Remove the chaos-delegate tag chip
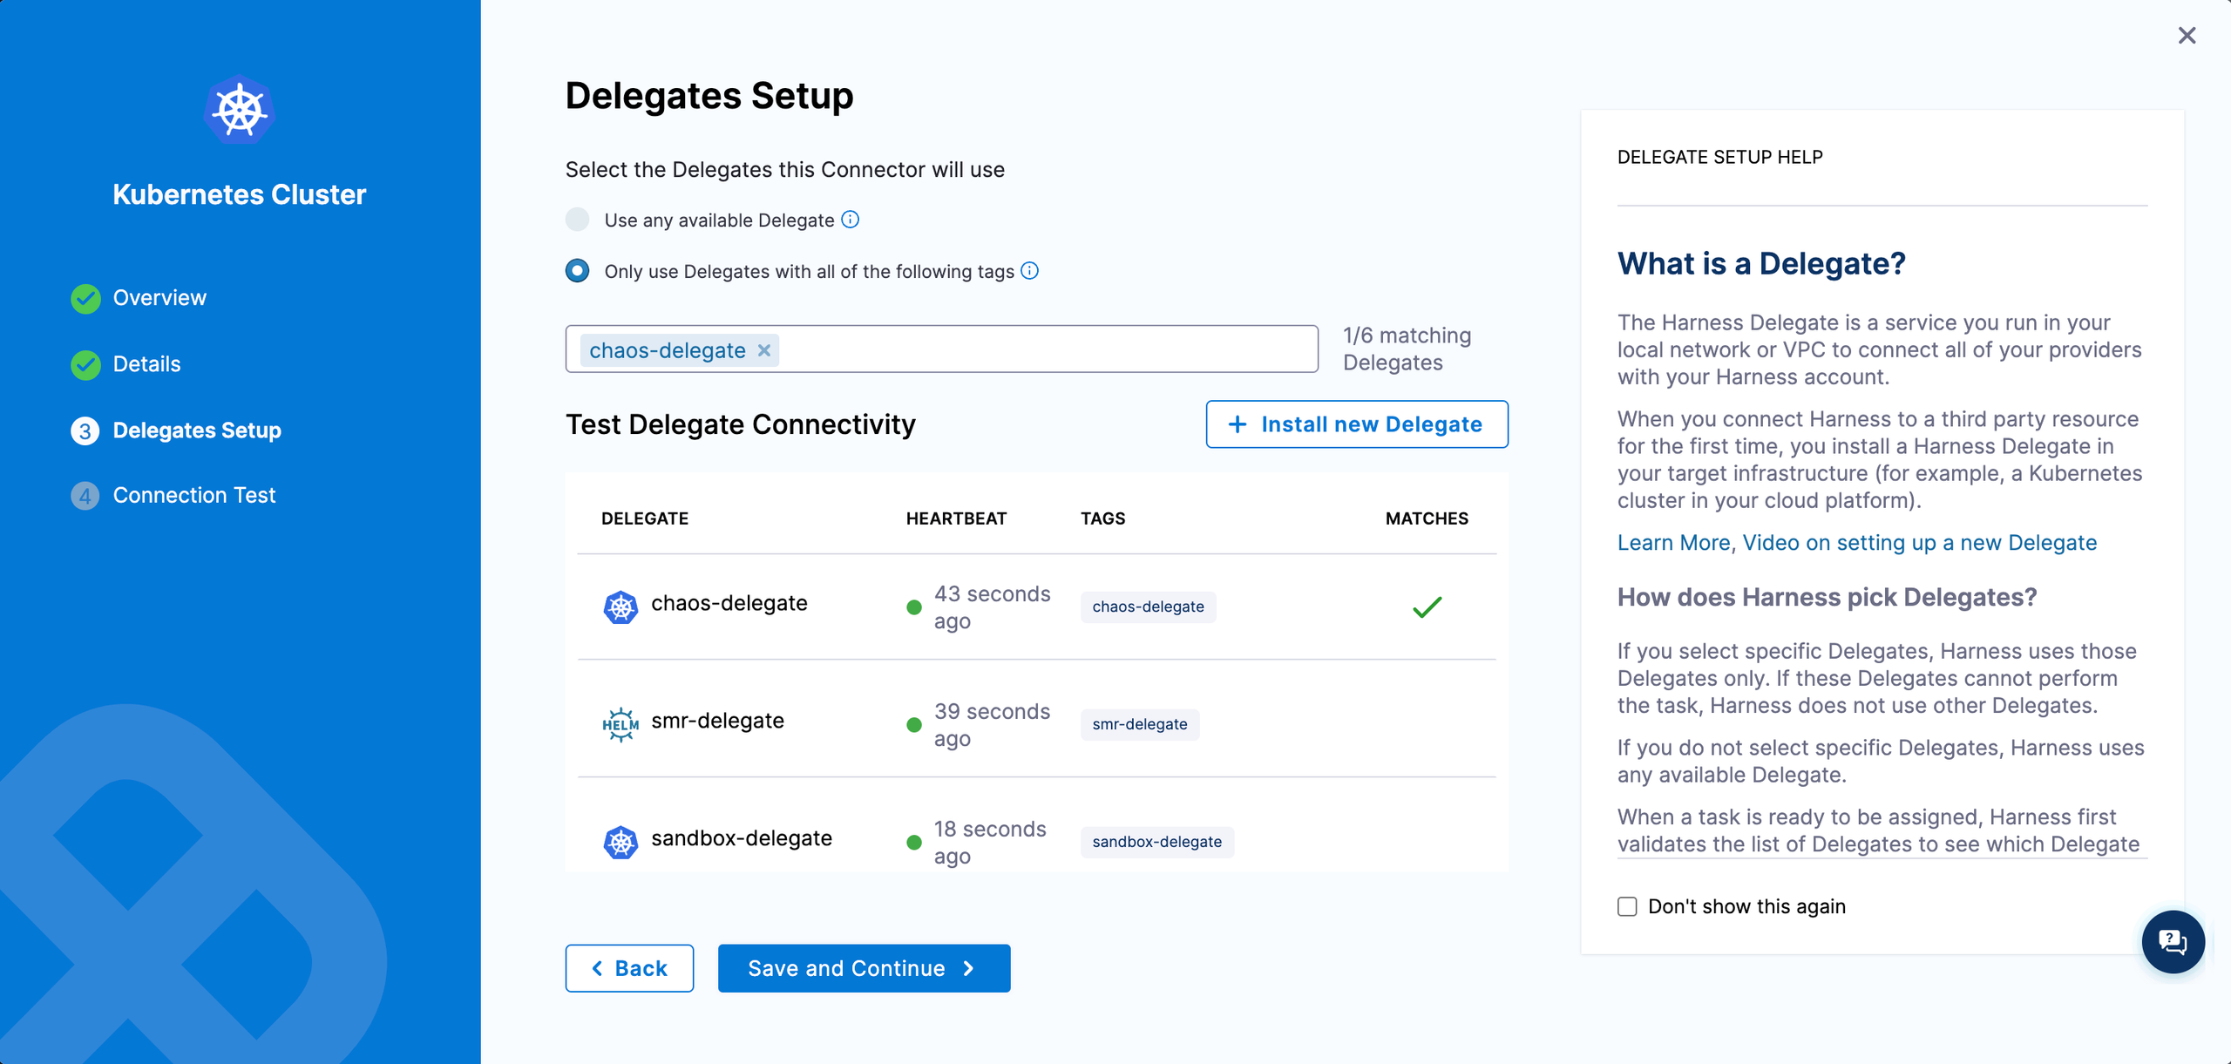 pyautogui.click(x=764, y=349)
